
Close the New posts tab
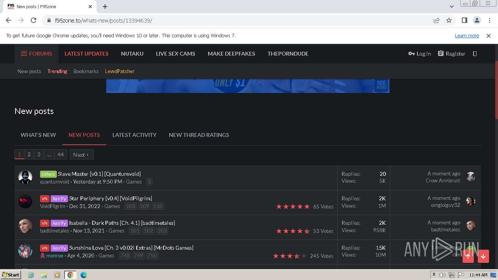click(90, 7)
